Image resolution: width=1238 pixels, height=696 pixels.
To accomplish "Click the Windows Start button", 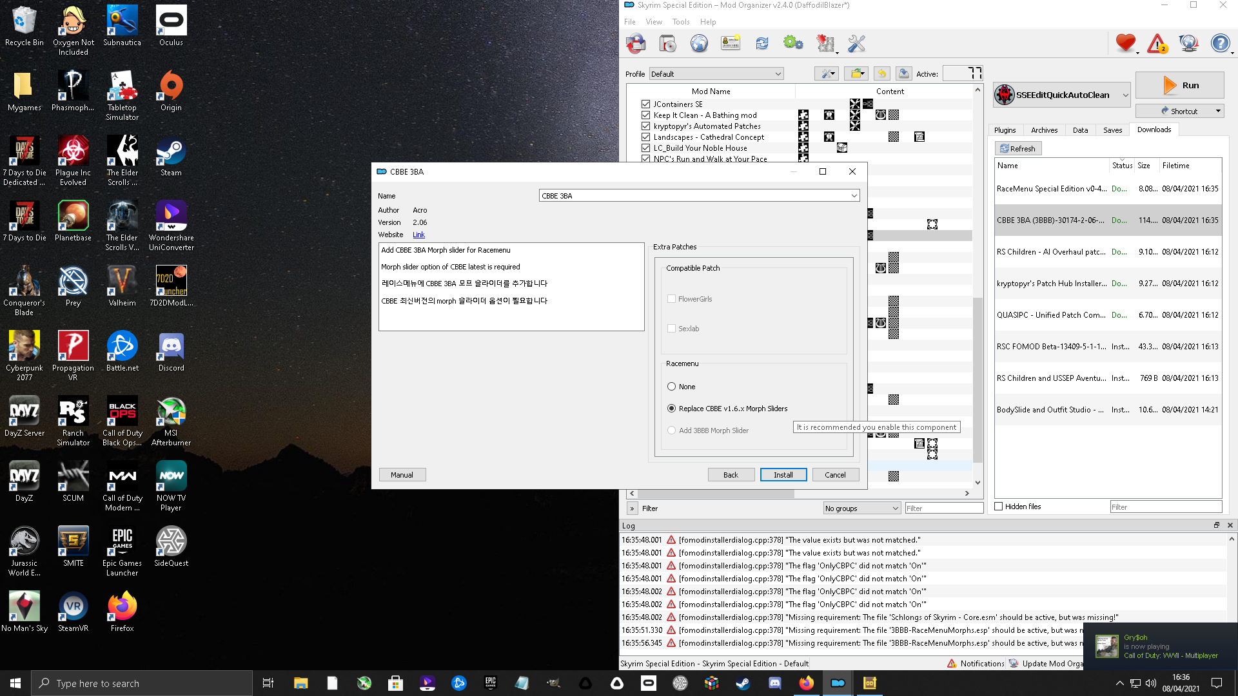I will [15, 683].
